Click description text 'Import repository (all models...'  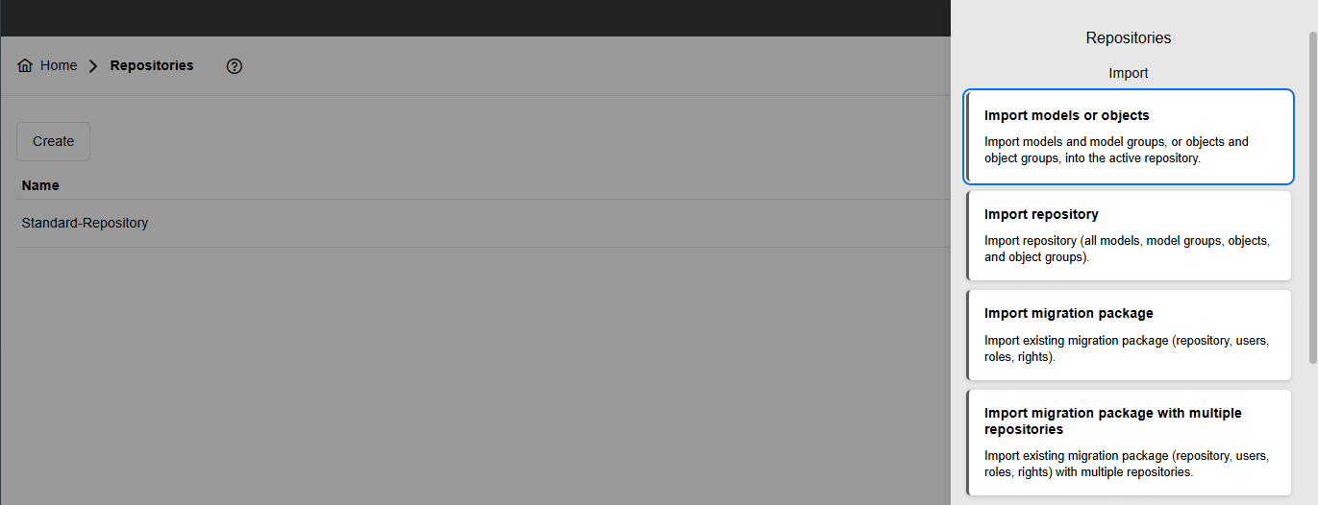pyautogui.click(x=1128, y=249)
